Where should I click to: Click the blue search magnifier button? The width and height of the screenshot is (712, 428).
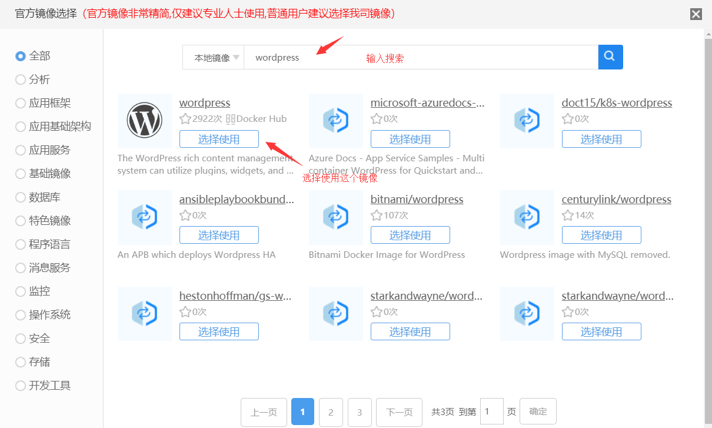pos(610,57)
